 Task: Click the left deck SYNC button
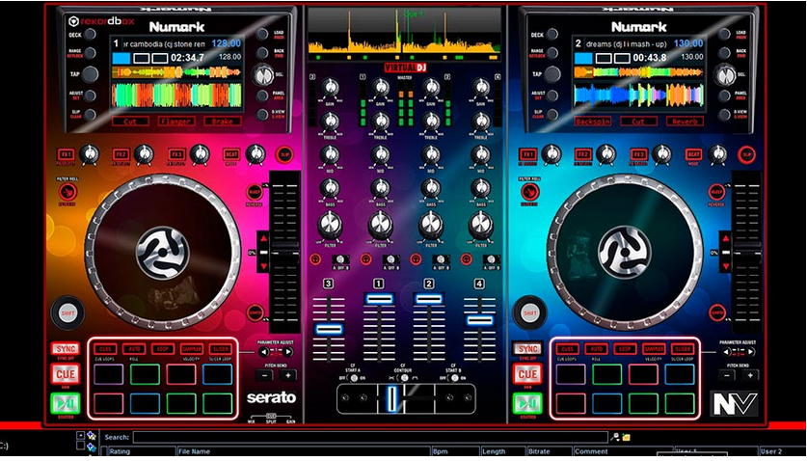coord(66,349)
